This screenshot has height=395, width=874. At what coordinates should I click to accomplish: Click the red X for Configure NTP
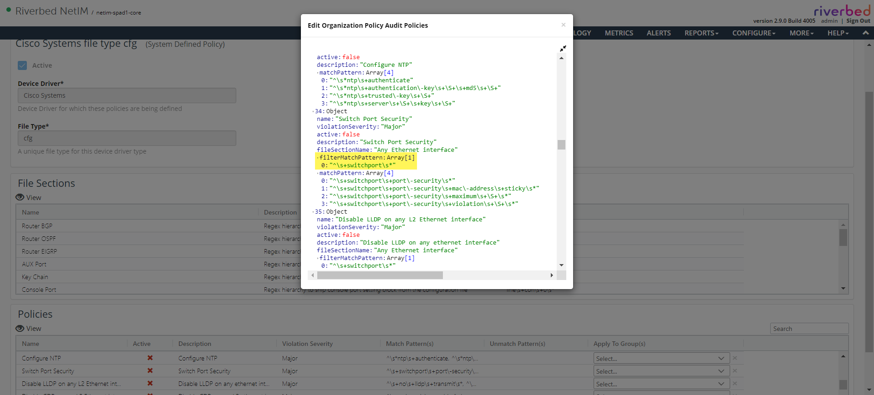(x=150, y=358)
